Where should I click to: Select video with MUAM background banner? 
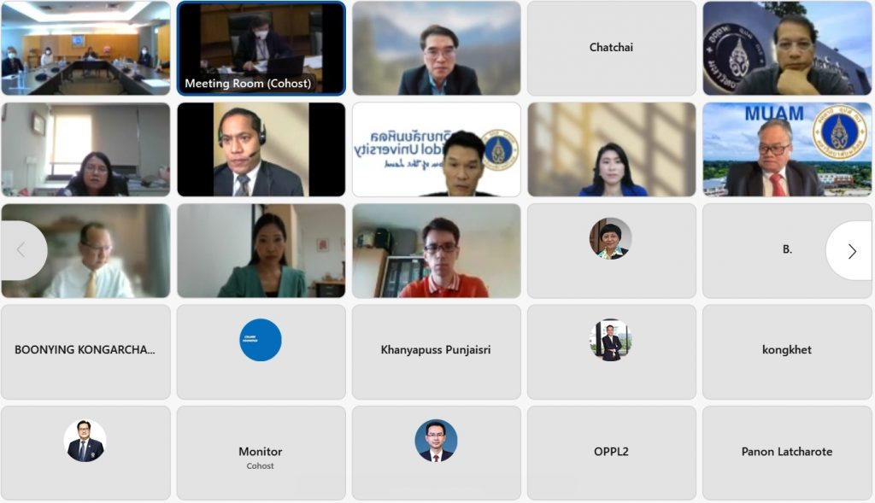pos(787,149)
